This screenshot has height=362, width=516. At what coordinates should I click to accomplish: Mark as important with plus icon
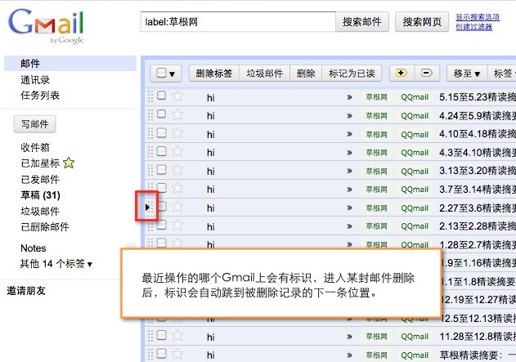pyautogui.click(x=402, y=73)
